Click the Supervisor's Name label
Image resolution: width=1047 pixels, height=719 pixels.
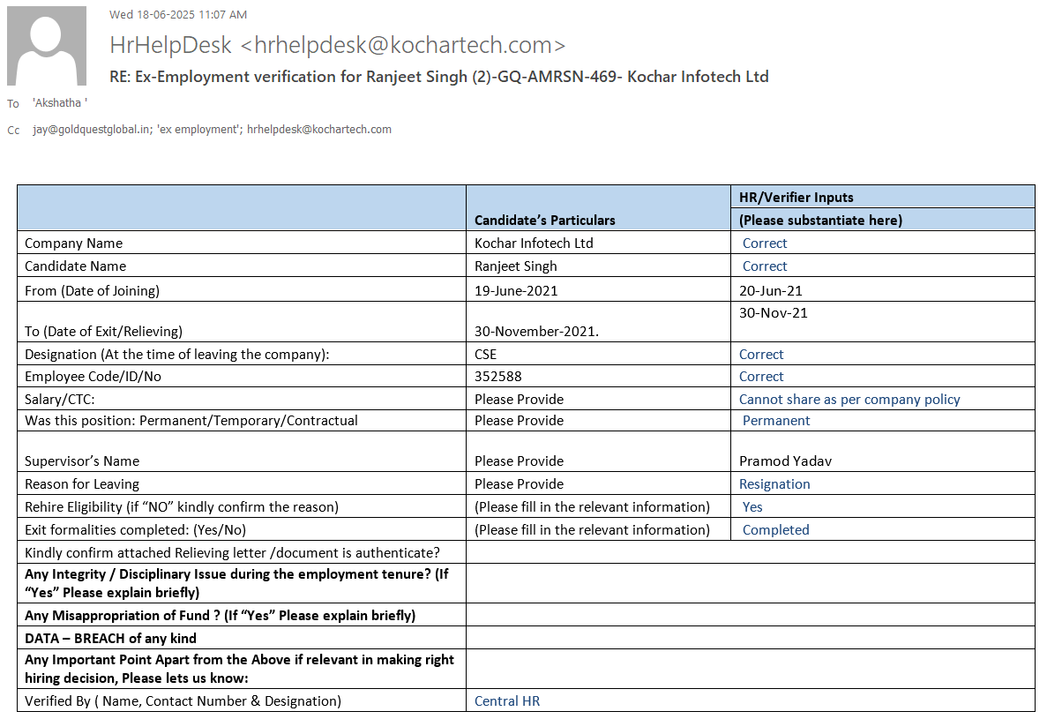(x=82, y=461)
